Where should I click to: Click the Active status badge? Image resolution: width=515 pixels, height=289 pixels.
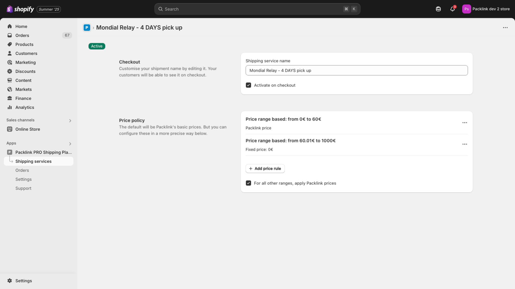click(97, 46)
